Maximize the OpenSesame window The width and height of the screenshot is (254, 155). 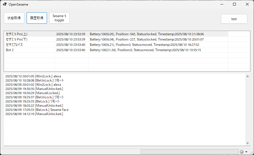tap(234, 4)
